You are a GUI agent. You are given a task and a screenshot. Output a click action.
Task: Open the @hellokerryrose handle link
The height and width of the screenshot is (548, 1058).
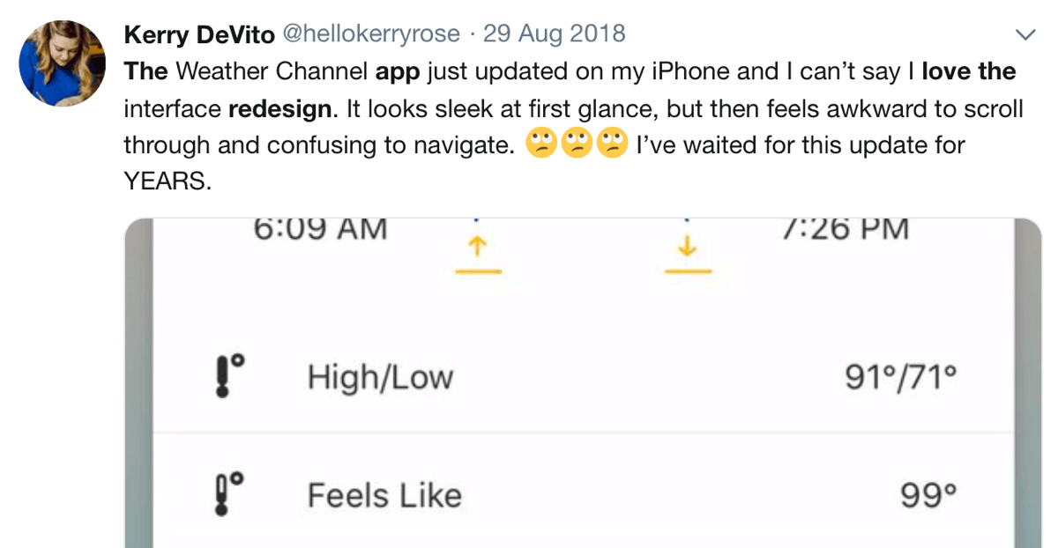(x=370, y=34)
